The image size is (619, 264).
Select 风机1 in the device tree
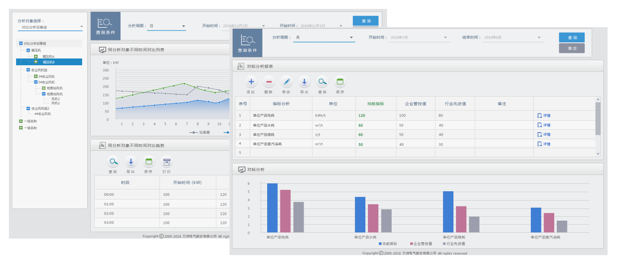coord(55,99)
